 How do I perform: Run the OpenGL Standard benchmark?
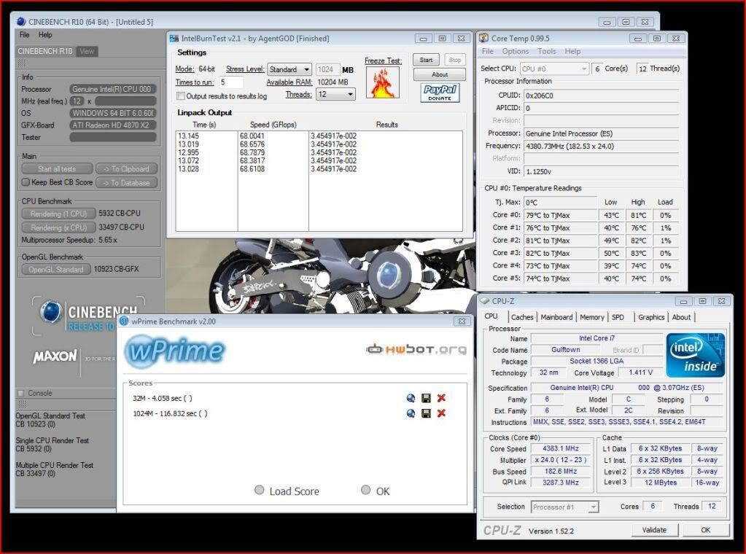55,270
